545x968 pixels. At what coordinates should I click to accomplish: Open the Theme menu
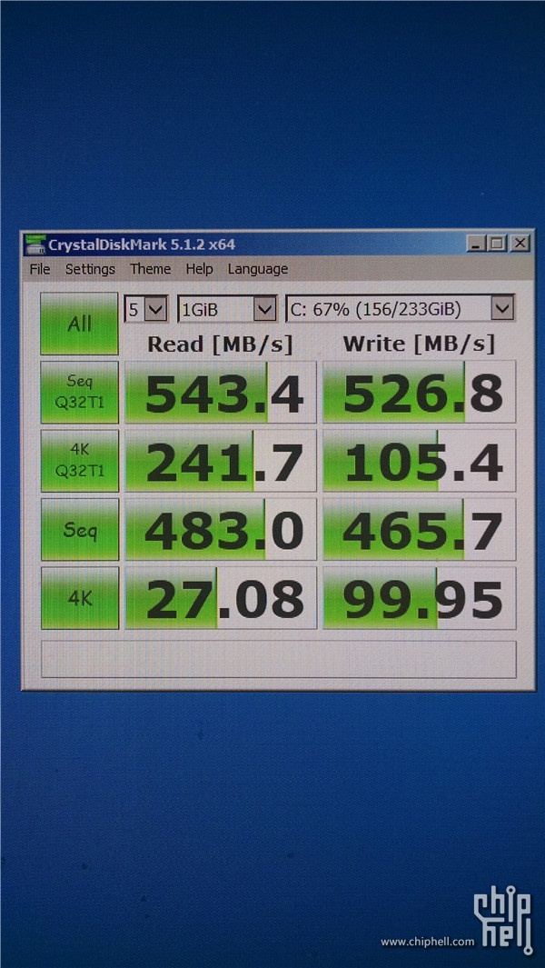[x=150, y=269]
